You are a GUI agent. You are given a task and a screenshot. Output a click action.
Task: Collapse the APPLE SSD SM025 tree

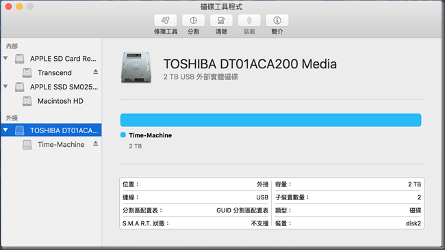click(5, 86)
